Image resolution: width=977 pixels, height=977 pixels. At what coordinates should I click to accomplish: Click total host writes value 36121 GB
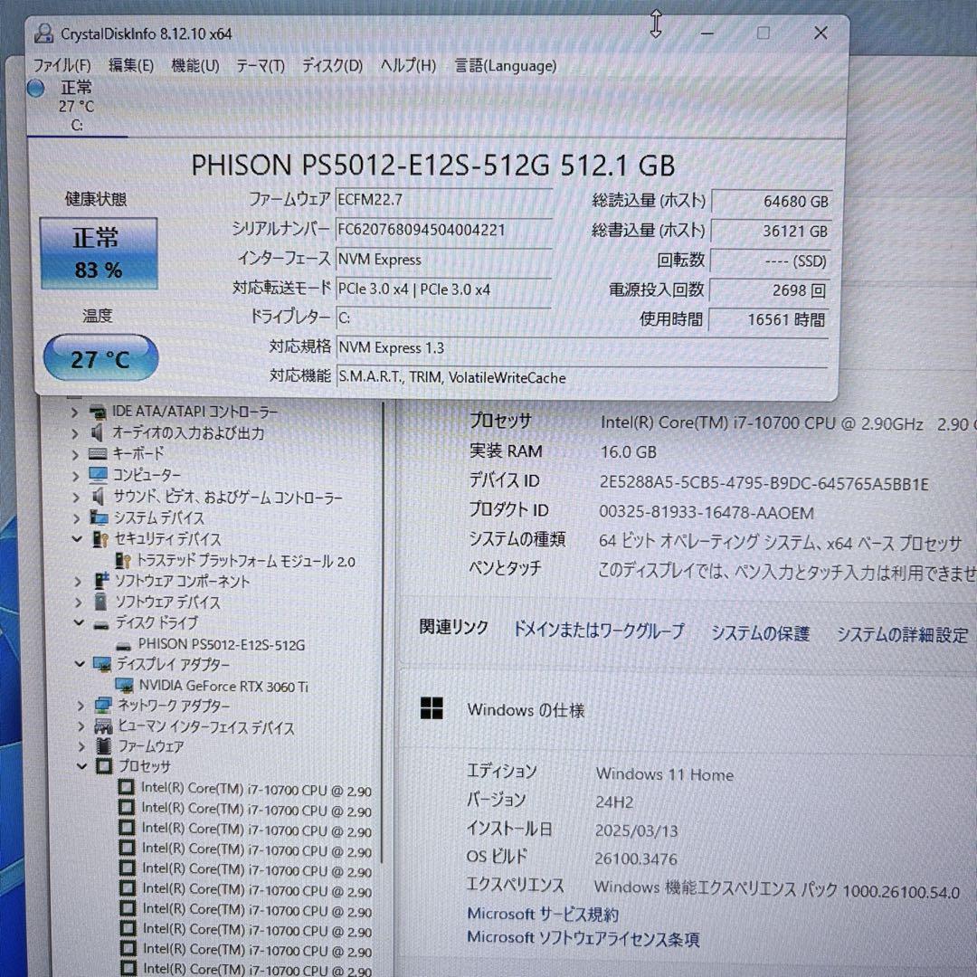click(x=771, y=232)
